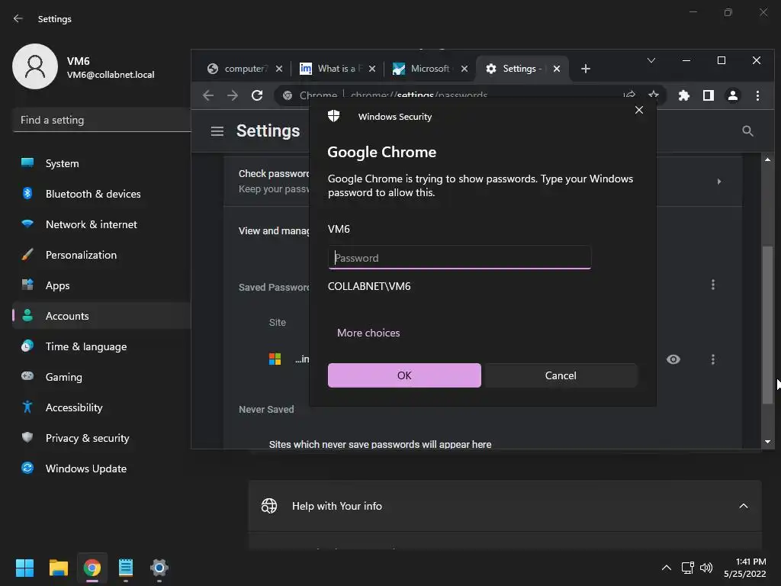Image resolution: width=781 pixels, height=586 pixels.
Task: Click Chrome scrollbar up arrow
Action: pos(767,159)
